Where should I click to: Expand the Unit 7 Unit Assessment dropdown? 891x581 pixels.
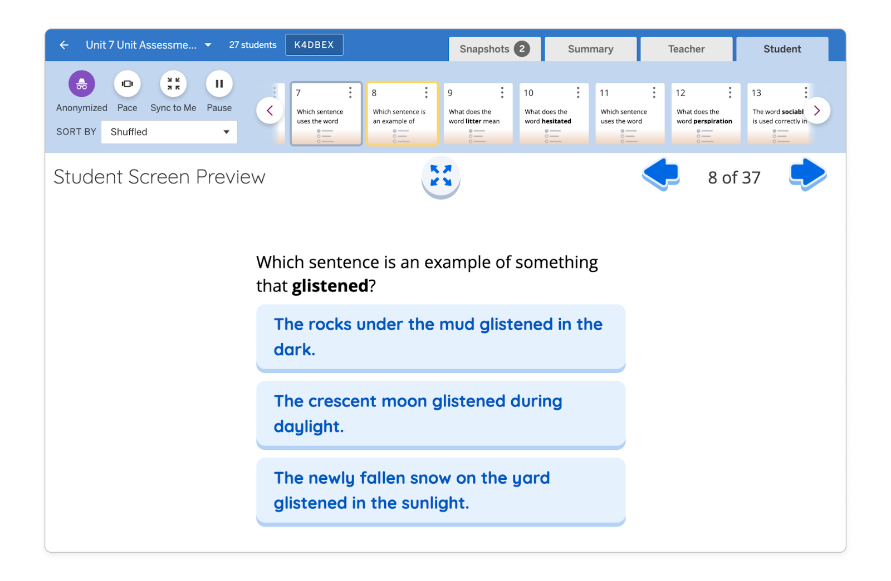pyautogui.click(x=208, y=45)
